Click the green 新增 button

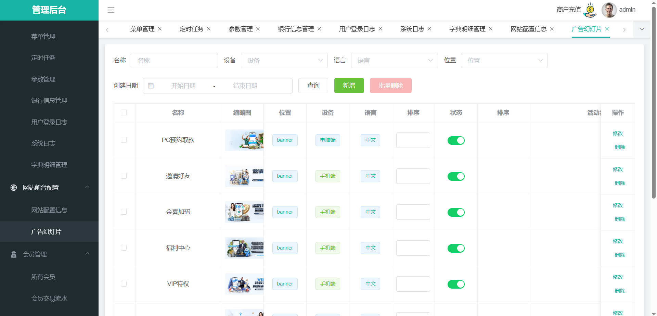(x=349, y=86)
